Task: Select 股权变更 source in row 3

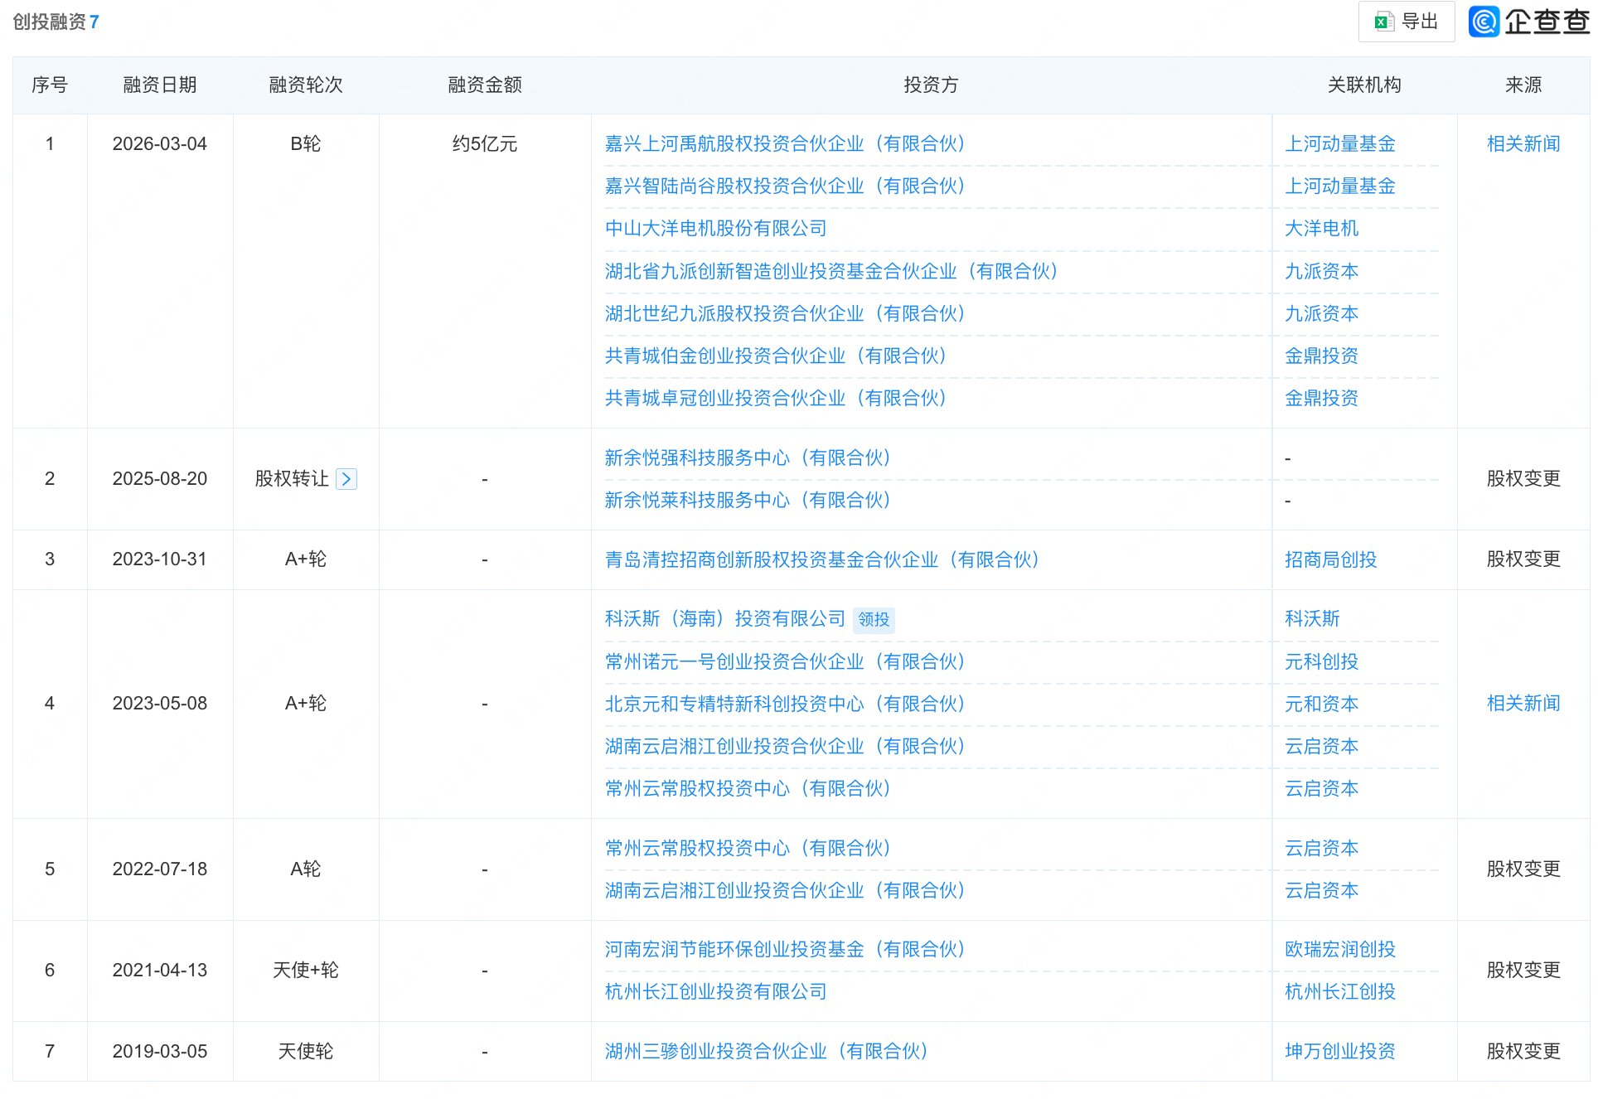Action: 1523,559
